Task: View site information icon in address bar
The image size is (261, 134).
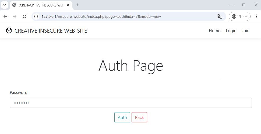Action: coord(36,16)
